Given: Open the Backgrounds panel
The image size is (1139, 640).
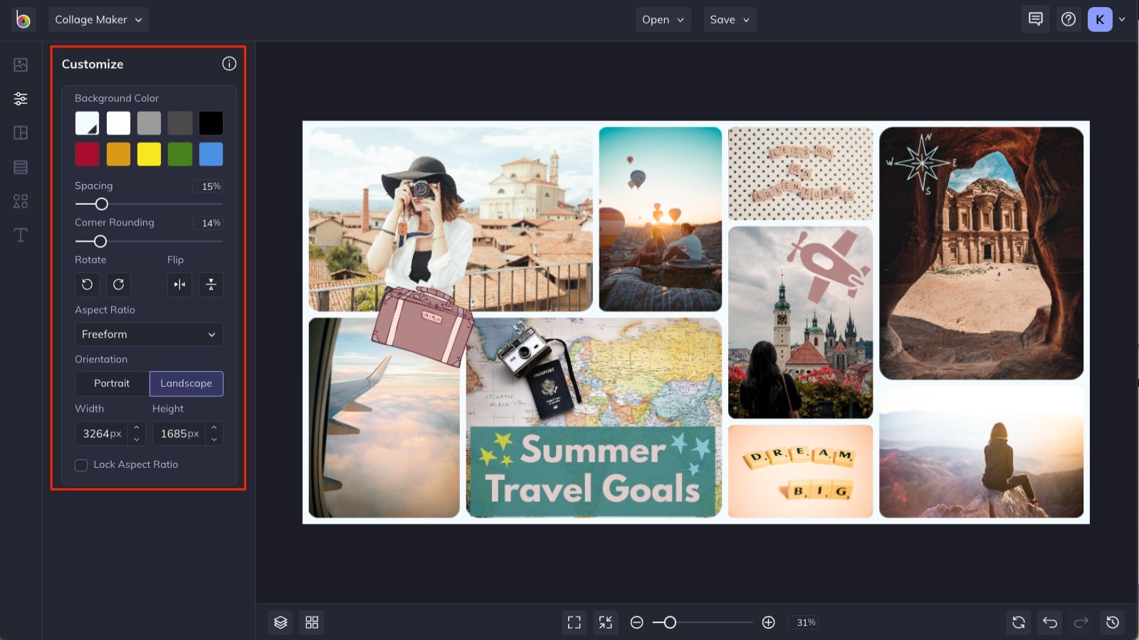Looking at the screenshot, I should tap(21, 166).
